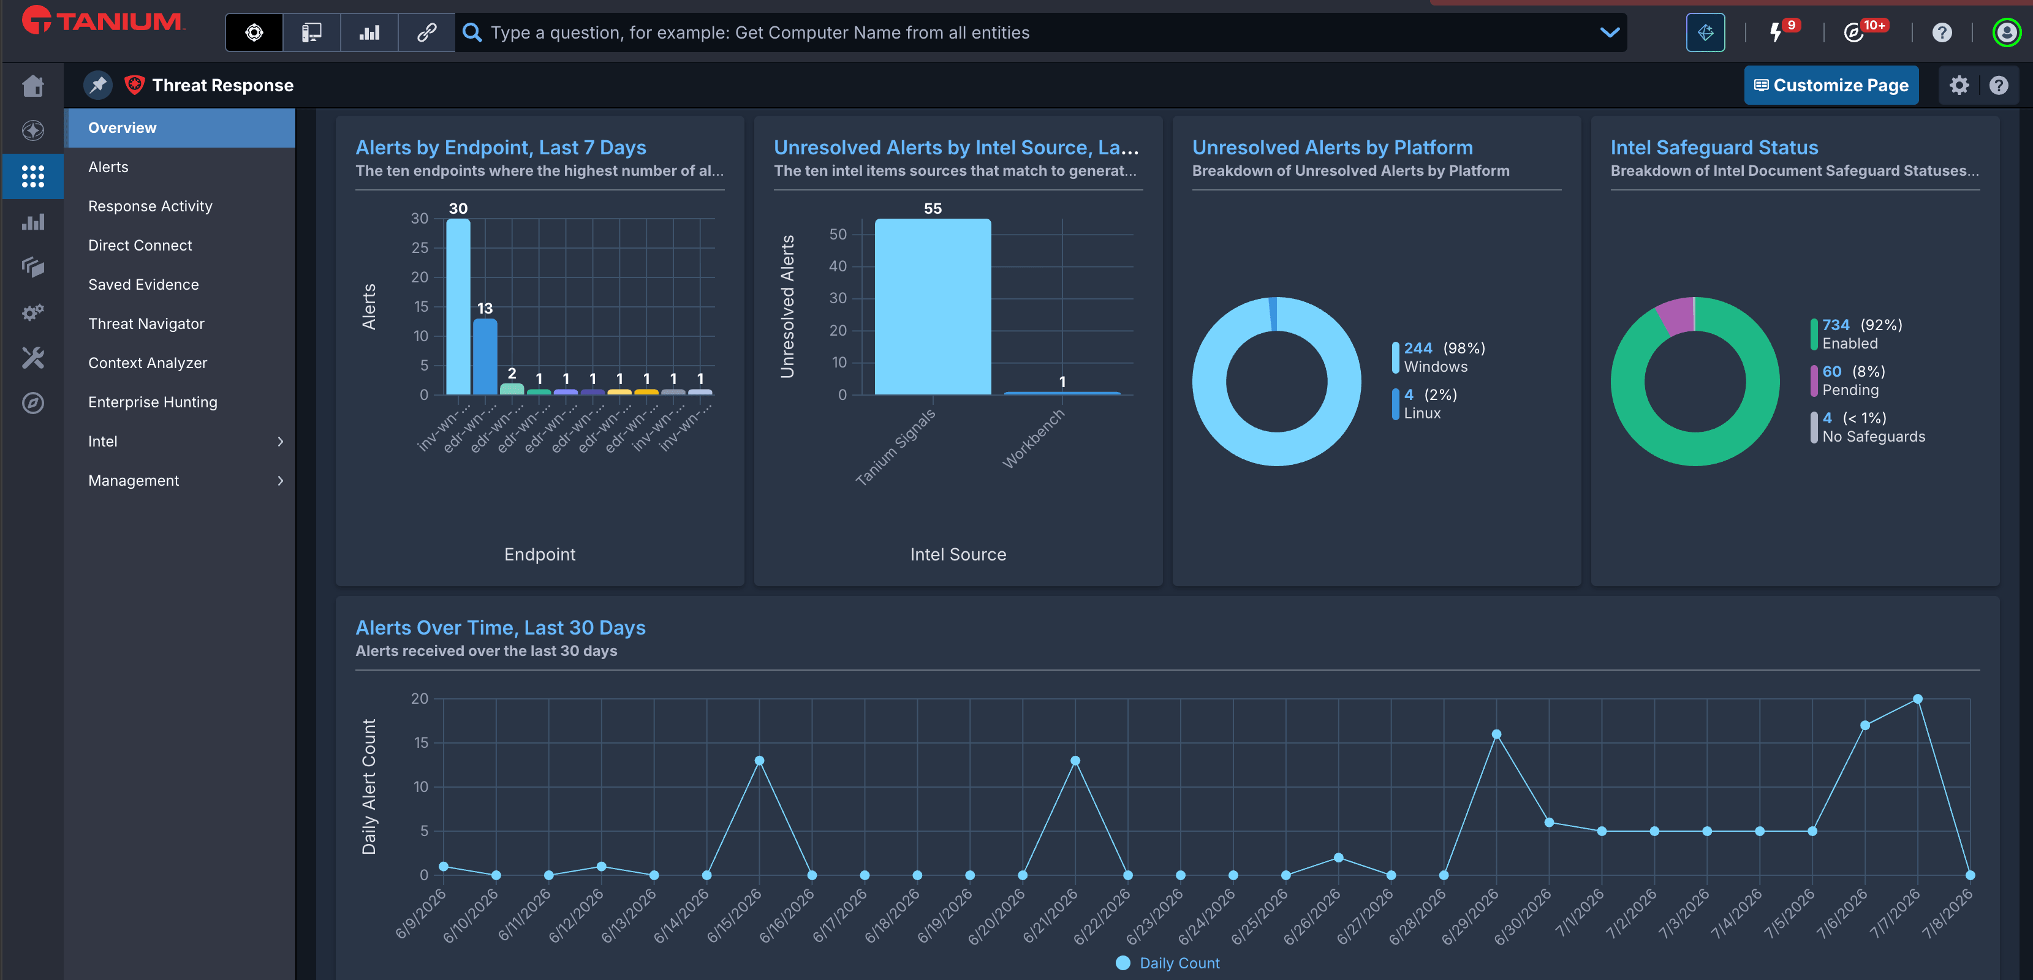Open the reporting bar chart in left rail

point(32,222)
